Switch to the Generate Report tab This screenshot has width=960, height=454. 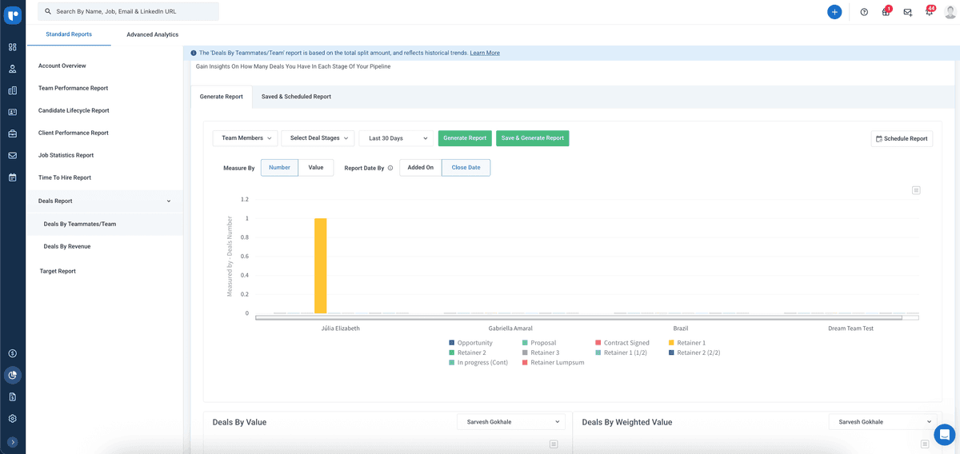click(222, 97)
